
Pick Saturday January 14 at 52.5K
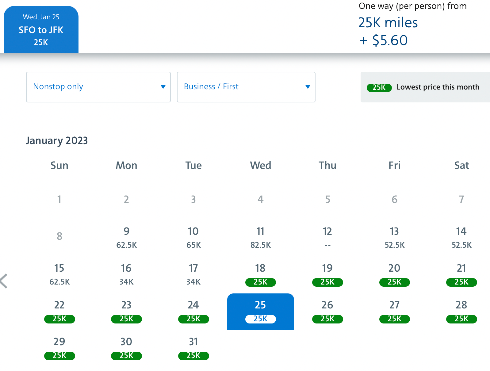[x=461, y=238]
